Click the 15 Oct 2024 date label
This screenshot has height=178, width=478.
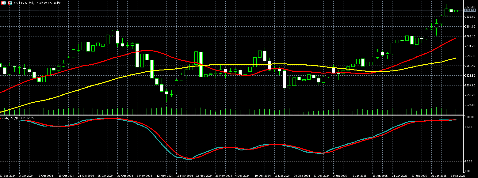66,176
